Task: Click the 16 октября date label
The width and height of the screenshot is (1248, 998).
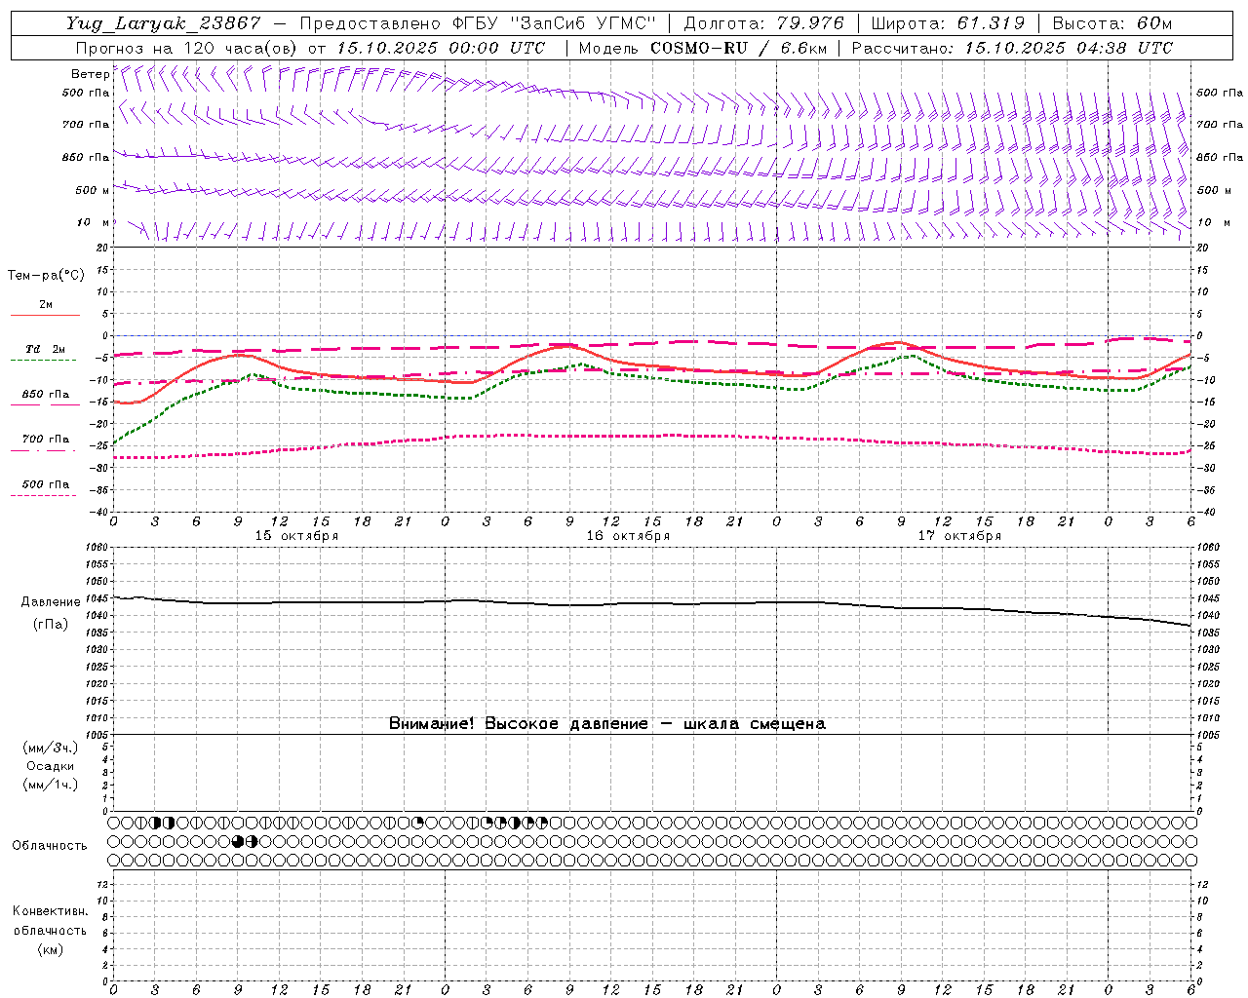Action: pyautogui.click(x=628, y=536)
